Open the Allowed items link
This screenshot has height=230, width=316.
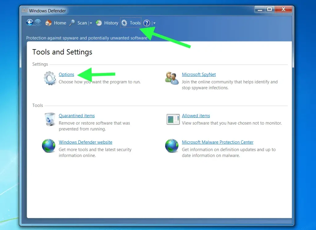tap(196, 116)
